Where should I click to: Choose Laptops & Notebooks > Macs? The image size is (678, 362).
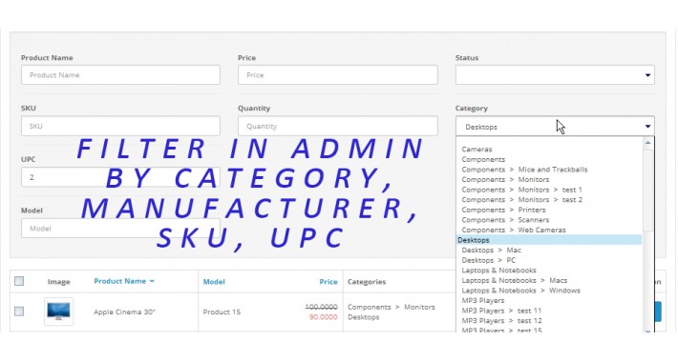514,280
